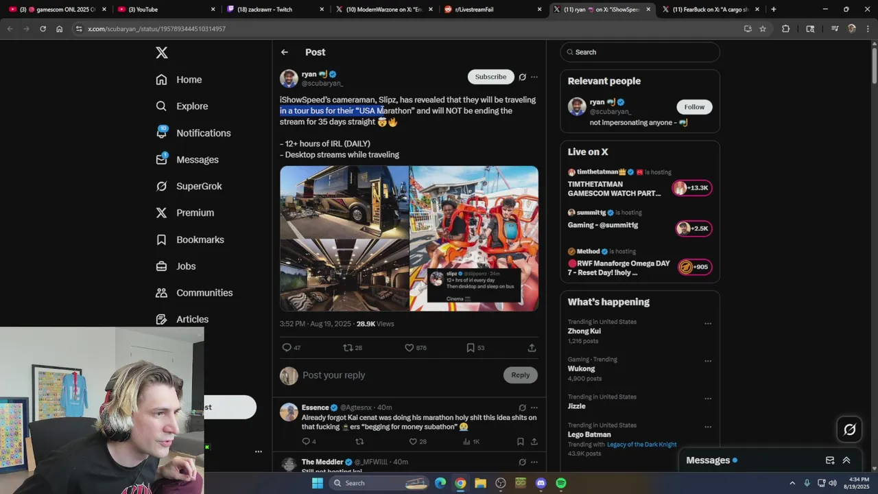Click the address bar URL
The height and width of the screenshot is (494, 878).
157,29
